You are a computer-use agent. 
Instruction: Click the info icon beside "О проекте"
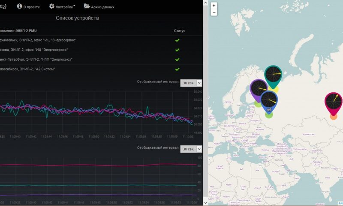[19, 6]
